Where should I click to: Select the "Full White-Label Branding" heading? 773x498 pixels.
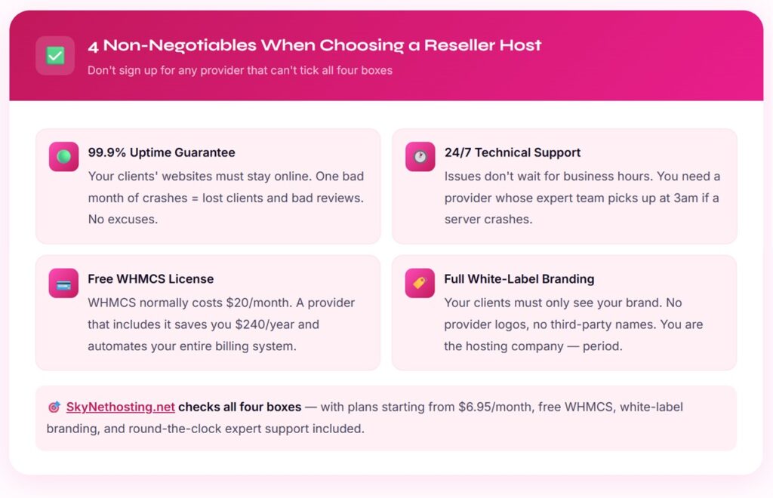click(519, 279)
